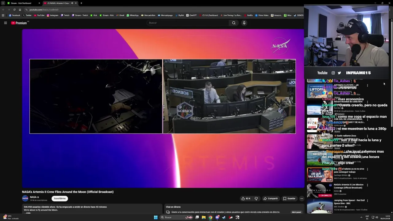Click the Suscribirme button
Screen dimensions: 393x221
tap(60, 199)
